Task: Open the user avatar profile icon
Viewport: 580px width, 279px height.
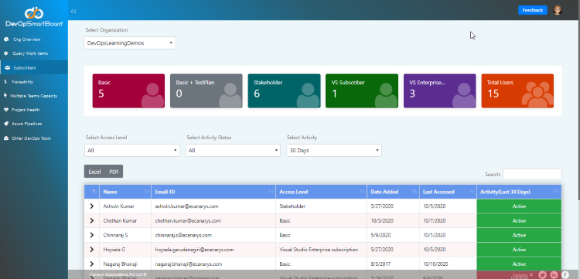Action: [557, 10]
